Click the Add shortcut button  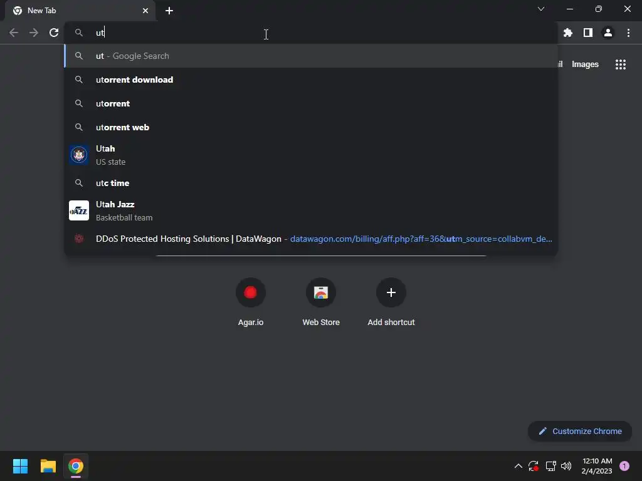391,302
